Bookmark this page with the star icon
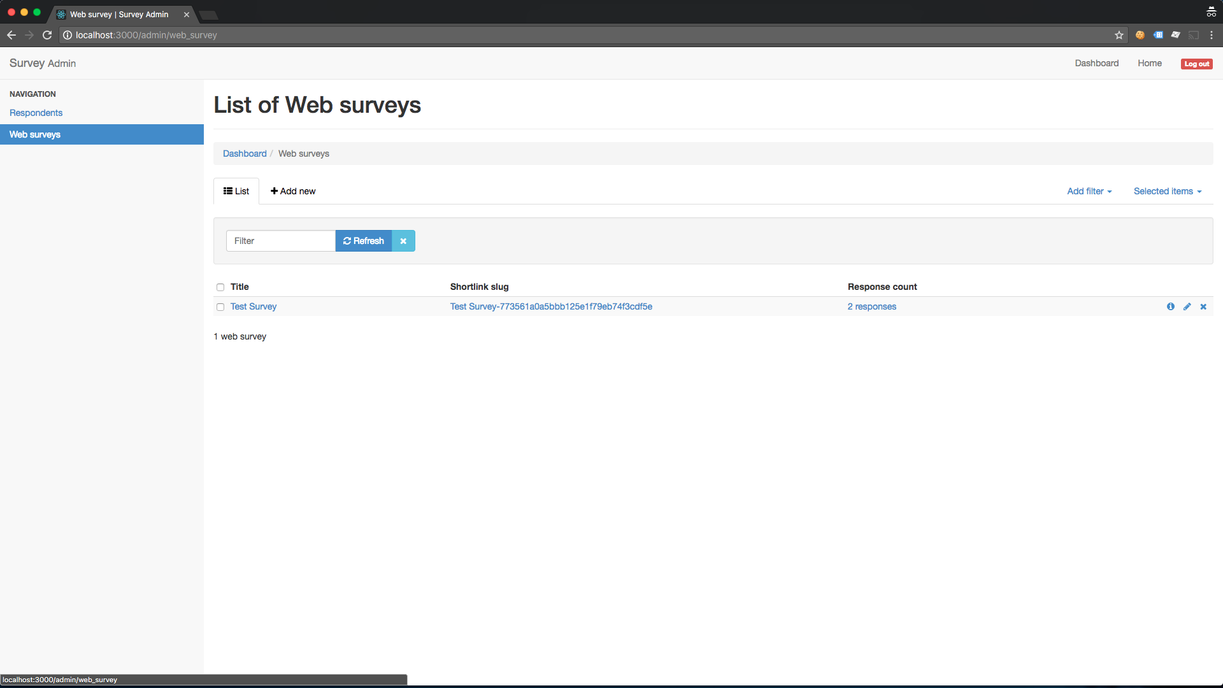This screenshot has width=1223, height=688. coord(1119,35)
